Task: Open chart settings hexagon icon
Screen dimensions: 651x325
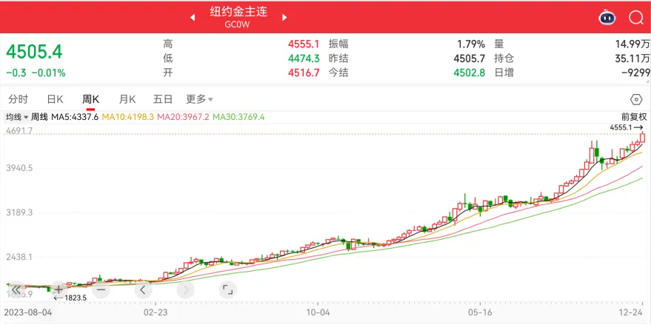Action: click(x=635, y=99)
